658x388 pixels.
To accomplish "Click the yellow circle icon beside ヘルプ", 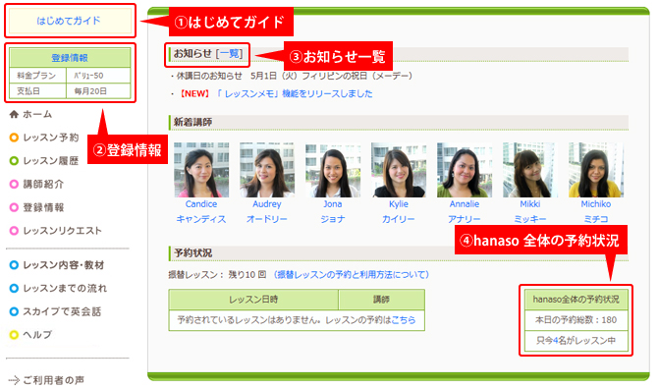I will [14, 335].
